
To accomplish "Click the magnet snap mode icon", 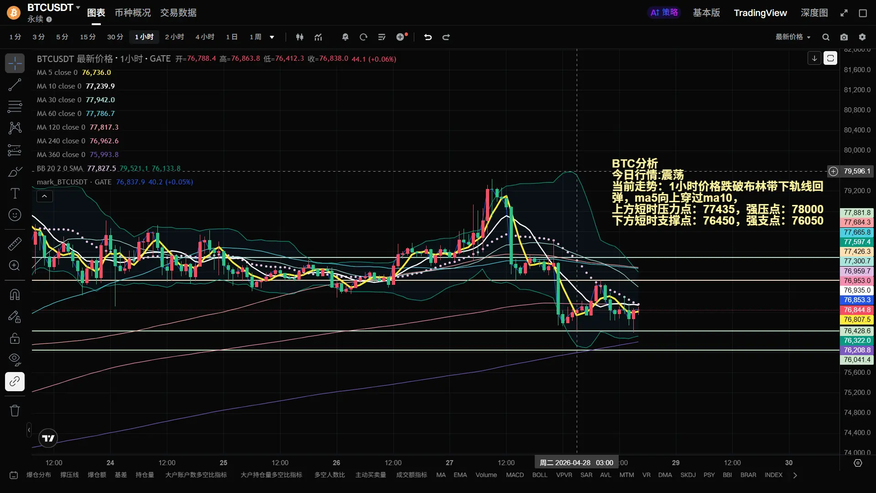I will pos(15,294).
